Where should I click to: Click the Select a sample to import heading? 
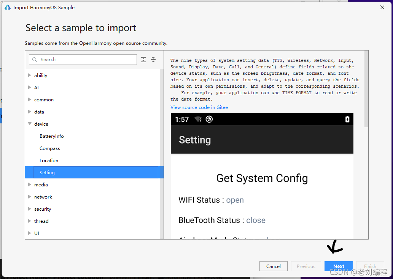[81, 28]
